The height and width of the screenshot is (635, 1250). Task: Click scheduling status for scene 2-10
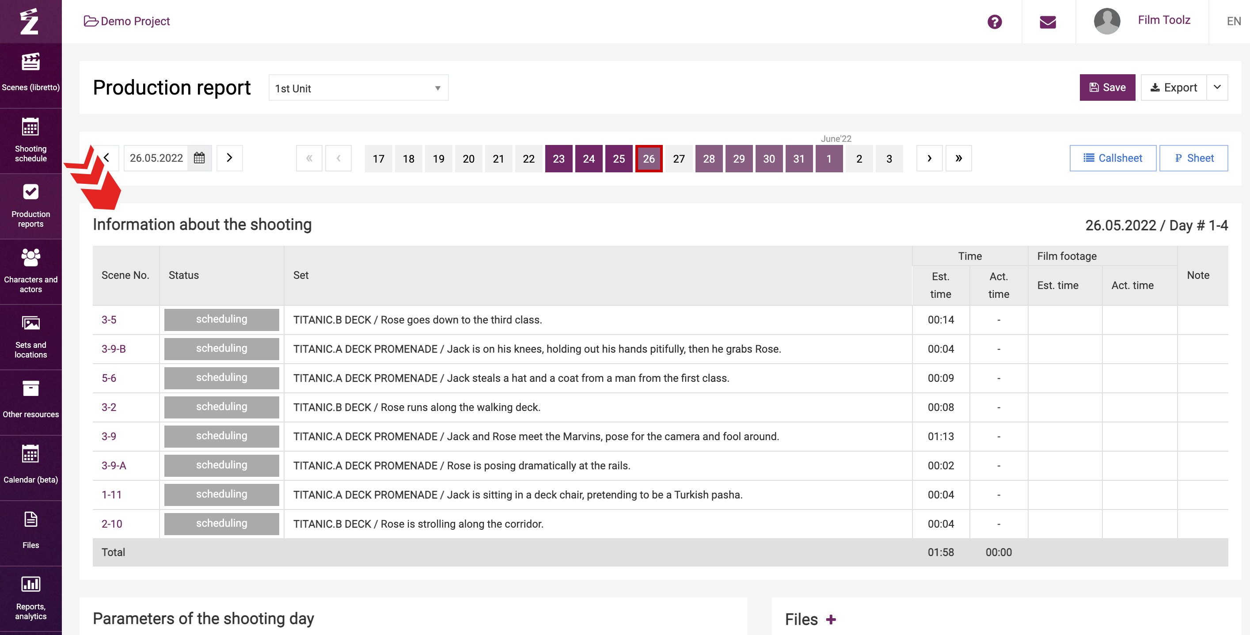point(221,523)
